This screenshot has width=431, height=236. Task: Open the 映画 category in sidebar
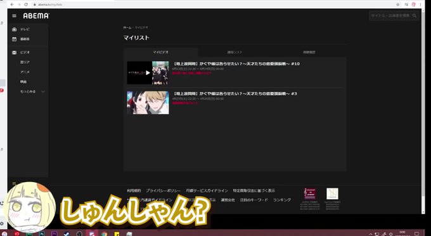[x=23, y=82]
